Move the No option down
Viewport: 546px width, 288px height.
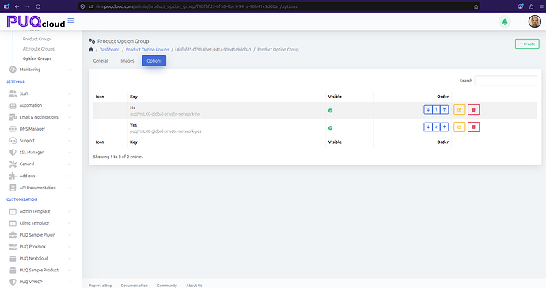pyautogui.click(x=428, y=110)
